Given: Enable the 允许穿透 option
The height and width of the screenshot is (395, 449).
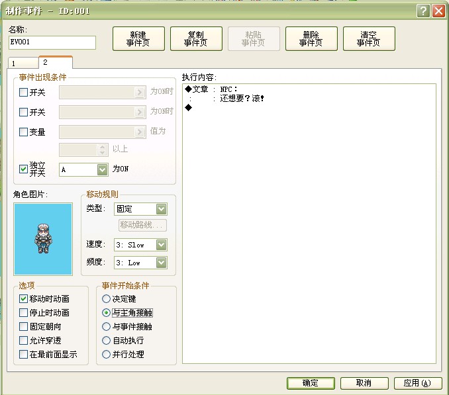Looking at the screenshot, I should (23, 340).
